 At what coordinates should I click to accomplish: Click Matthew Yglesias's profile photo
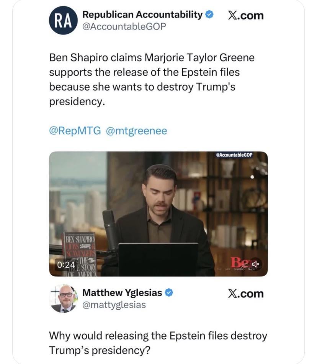pyautogui.click(x=63, y=298)
